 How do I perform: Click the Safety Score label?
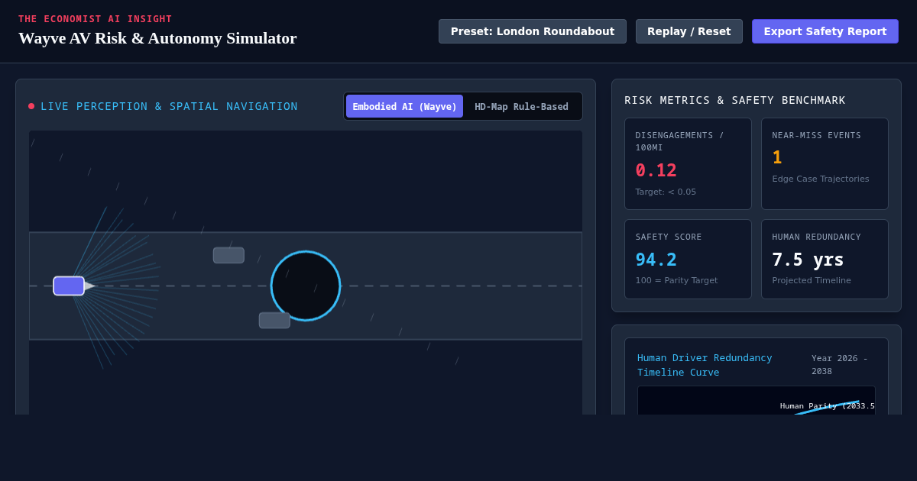pos(669,237)
